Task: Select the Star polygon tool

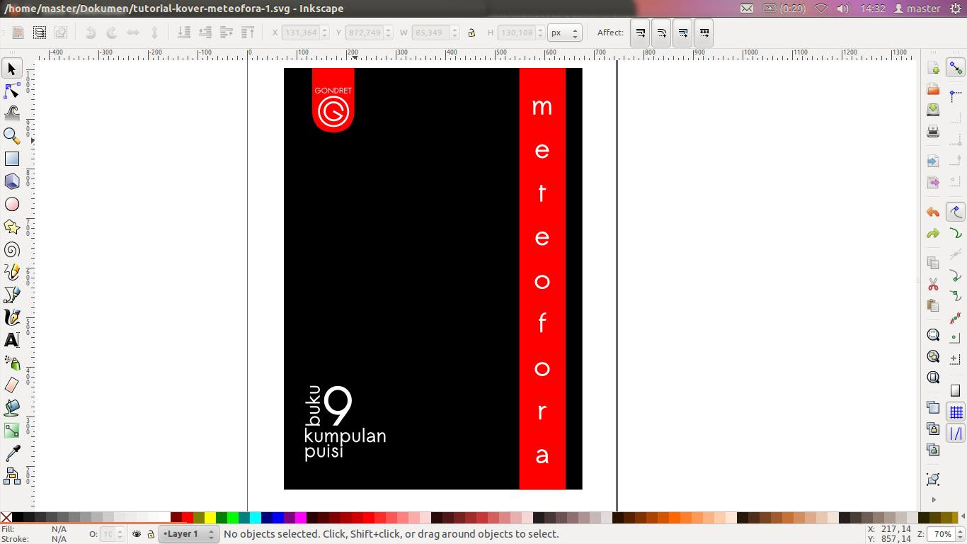Action: click(x=12, y=227)
